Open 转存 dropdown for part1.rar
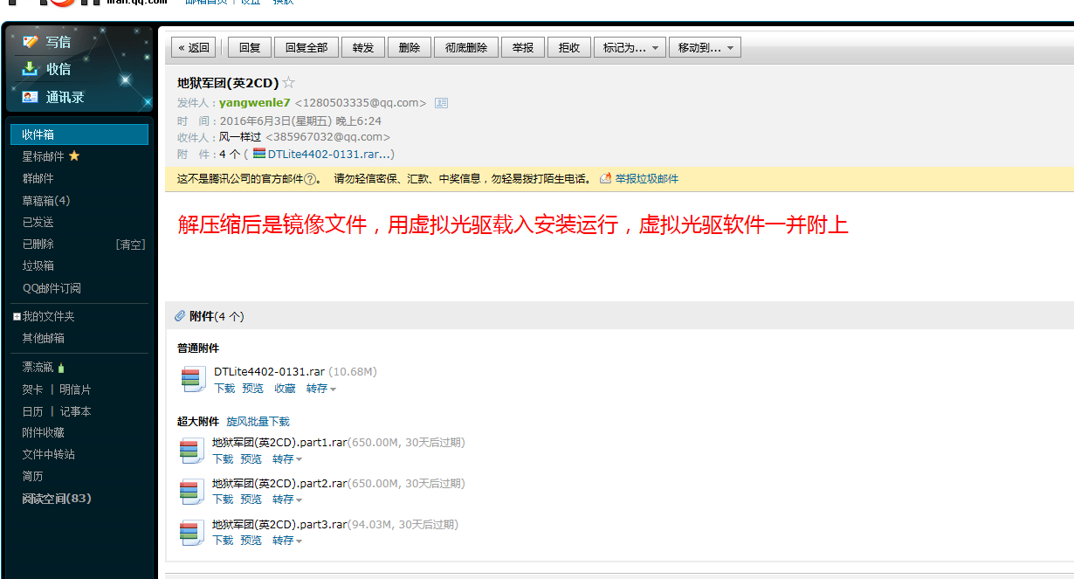The width and height of the screenshot is (1074, 579). pyautogui.click(x=286, y=459)
